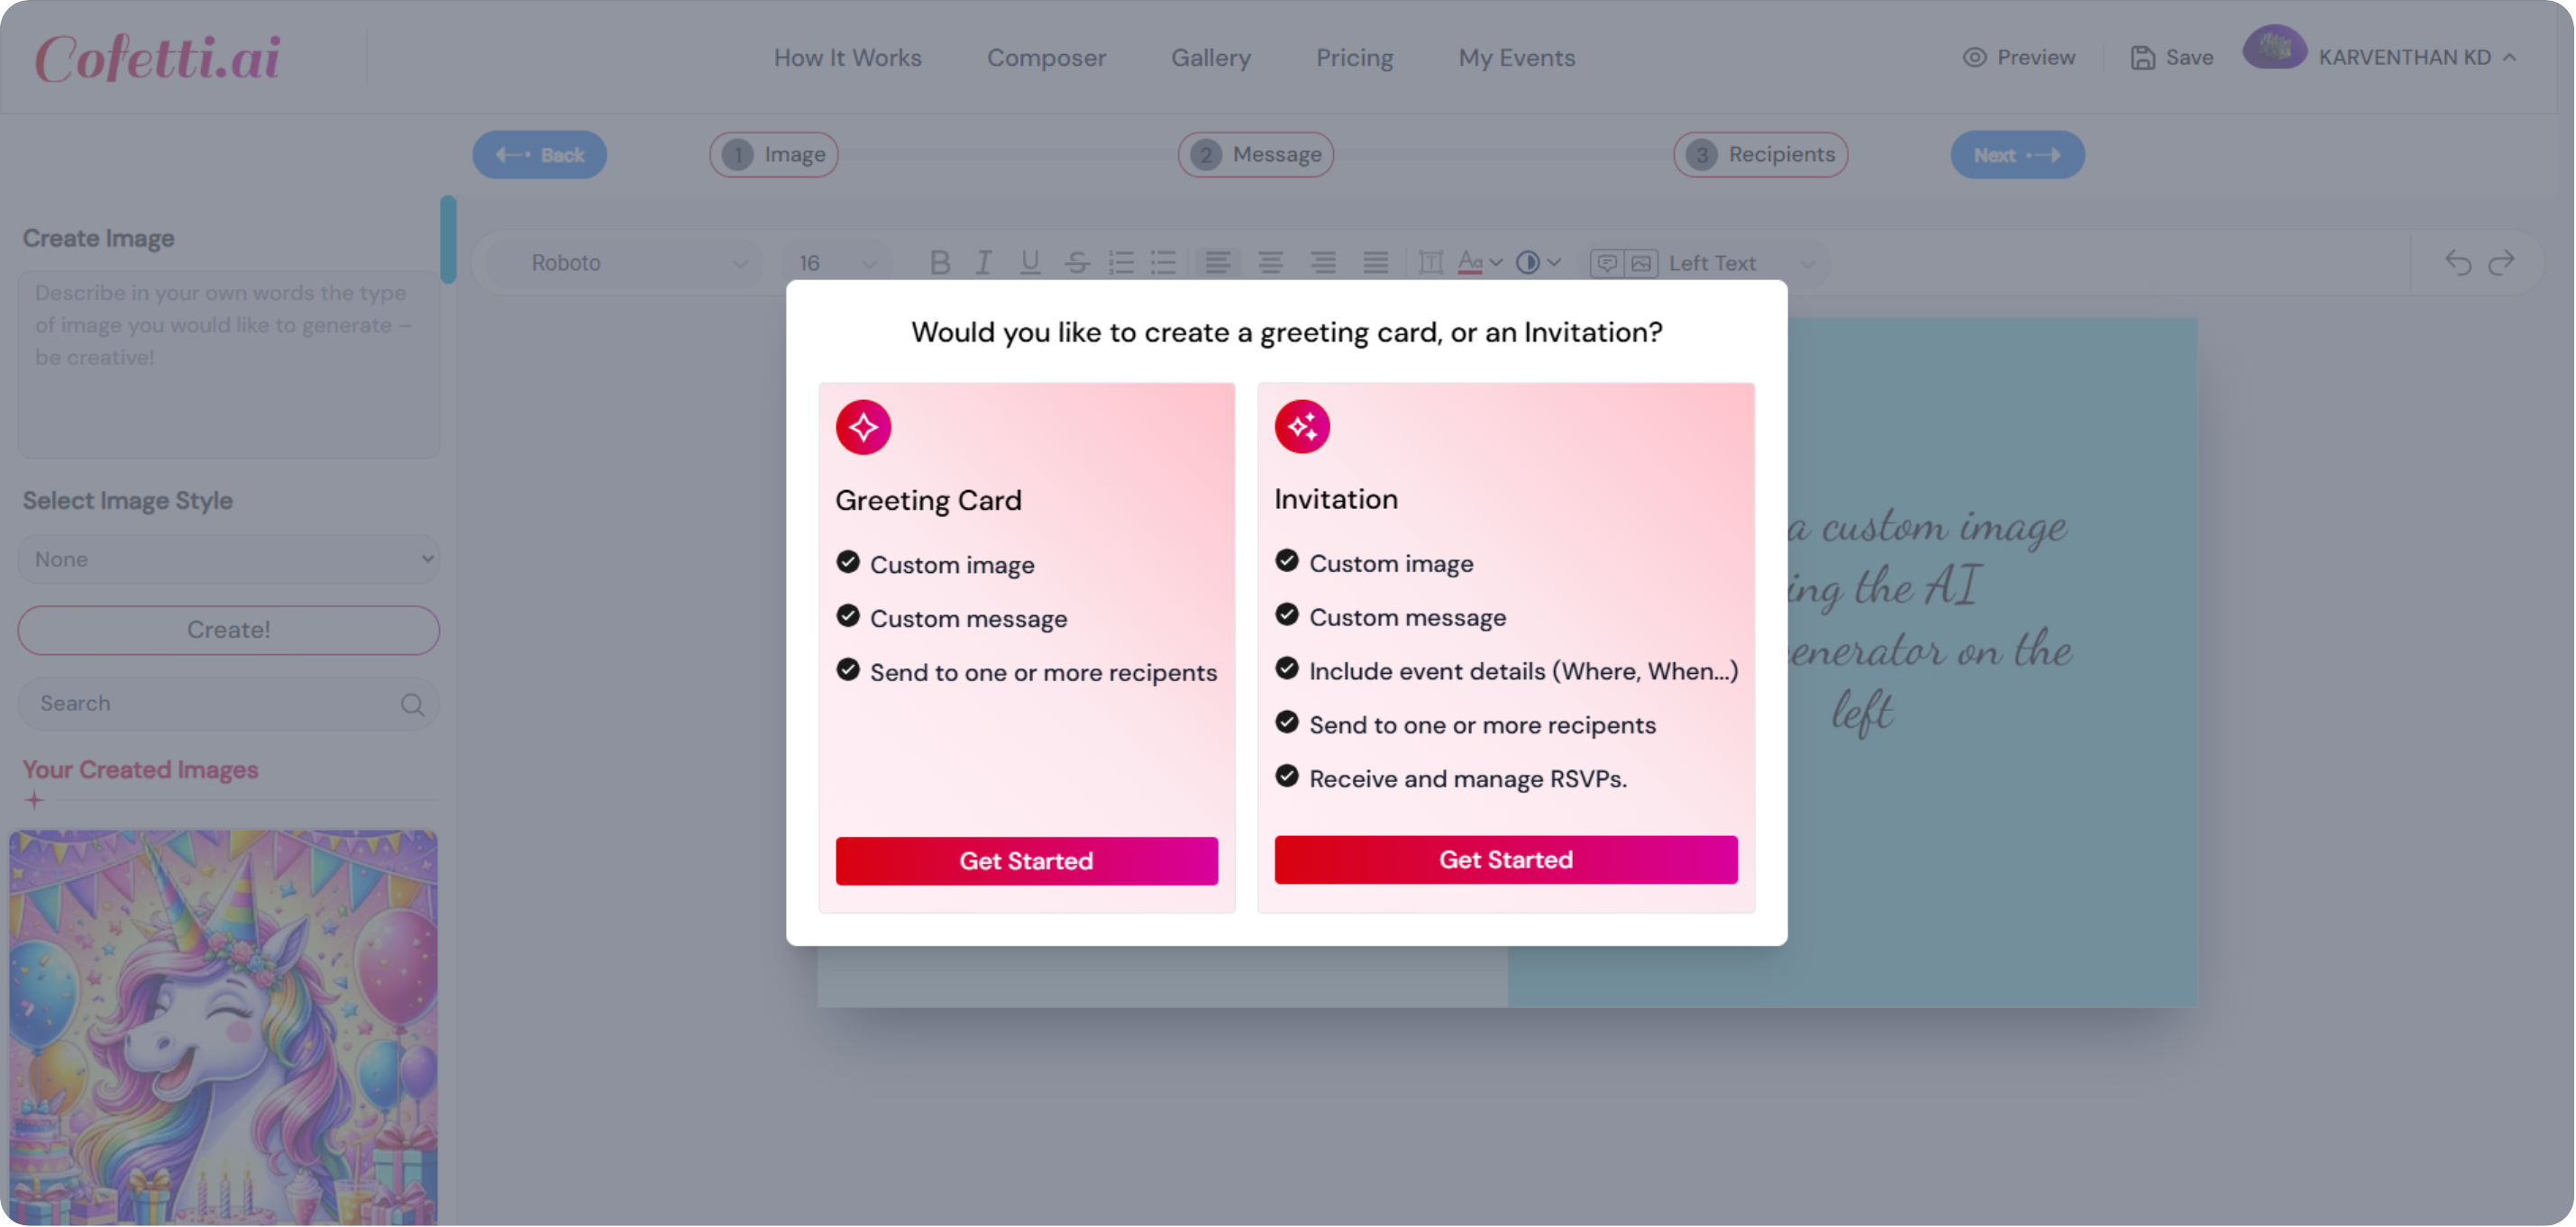
Task: Click the Redo icon in toolbar
Action: [2502, 263]
